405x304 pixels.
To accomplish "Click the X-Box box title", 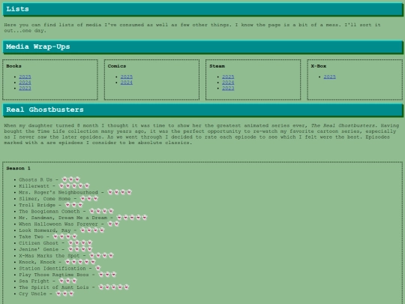I will point(319,66).
